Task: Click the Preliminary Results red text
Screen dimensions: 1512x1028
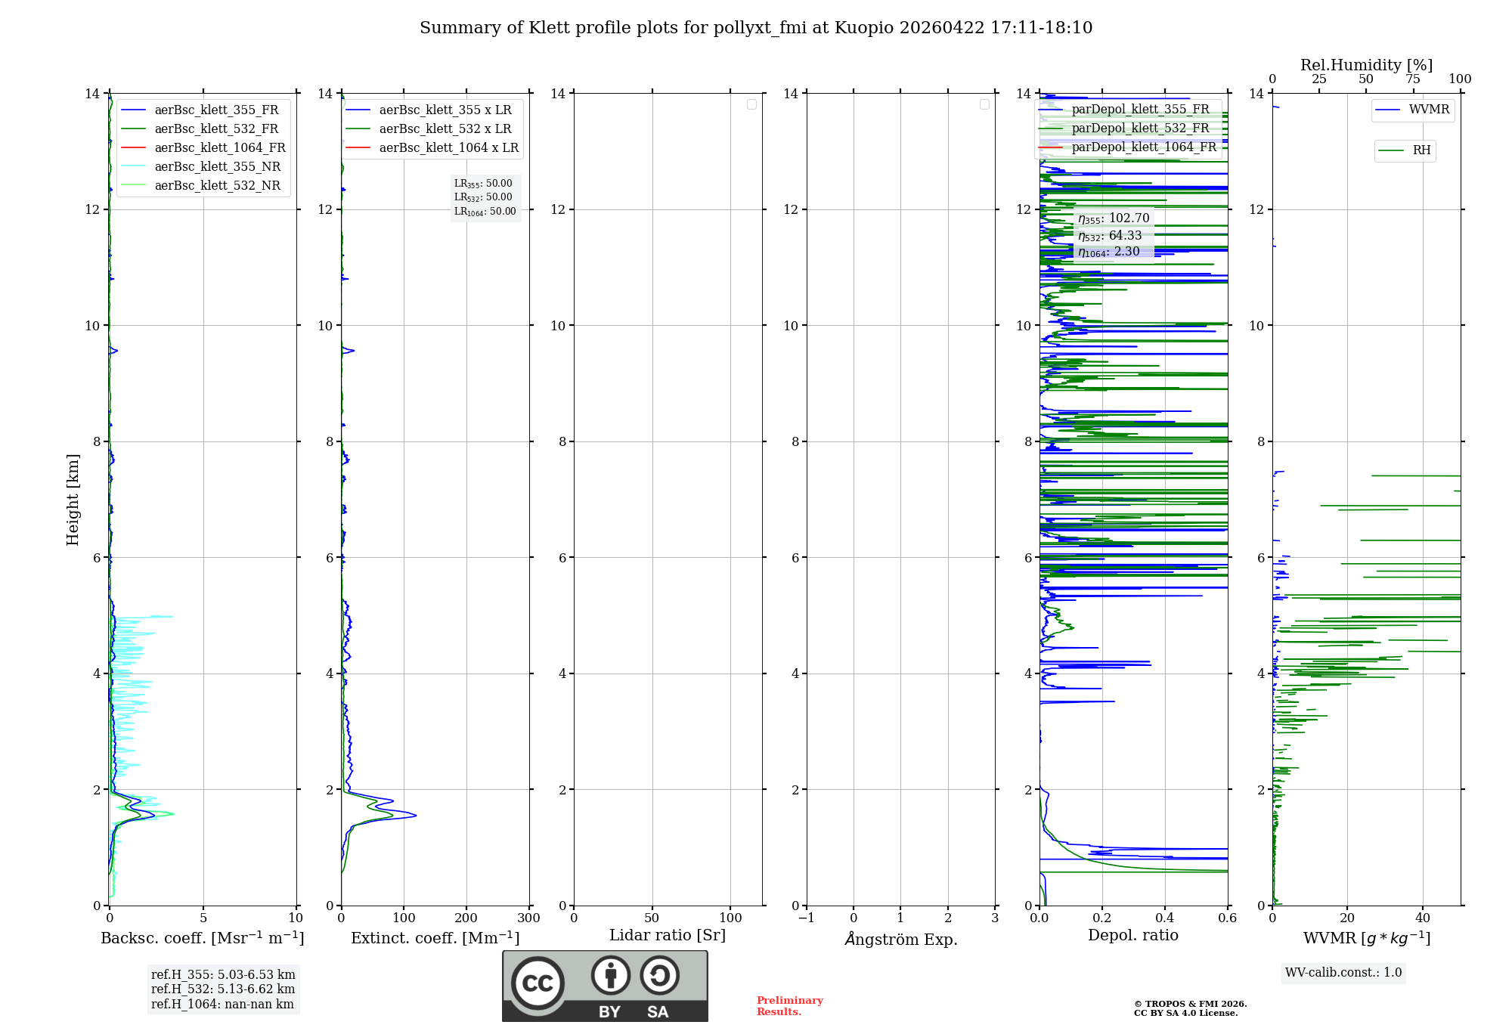Action: [789, 1005]
